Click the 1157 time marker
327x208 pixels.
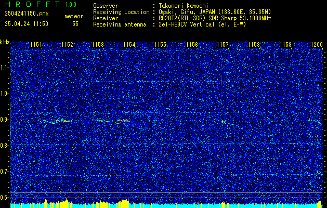coord(223,45)
